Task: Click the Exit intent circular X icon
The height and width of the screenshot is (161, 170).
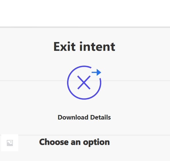Action: [x=84, y=83]
